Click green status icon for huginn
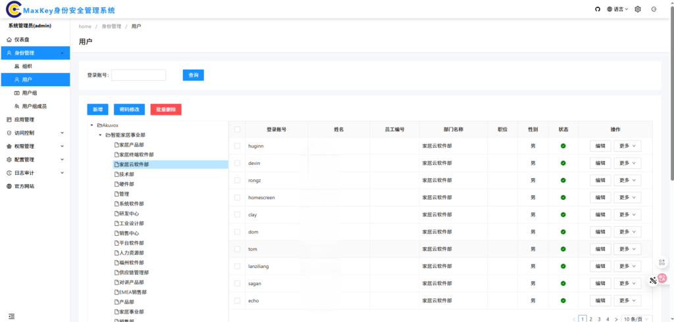 tap(563, 146)
